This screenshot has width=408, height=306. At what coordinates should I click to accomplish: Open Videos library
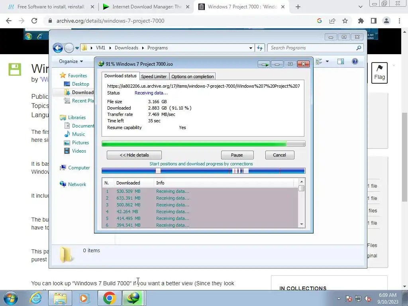tap(75, 151)
